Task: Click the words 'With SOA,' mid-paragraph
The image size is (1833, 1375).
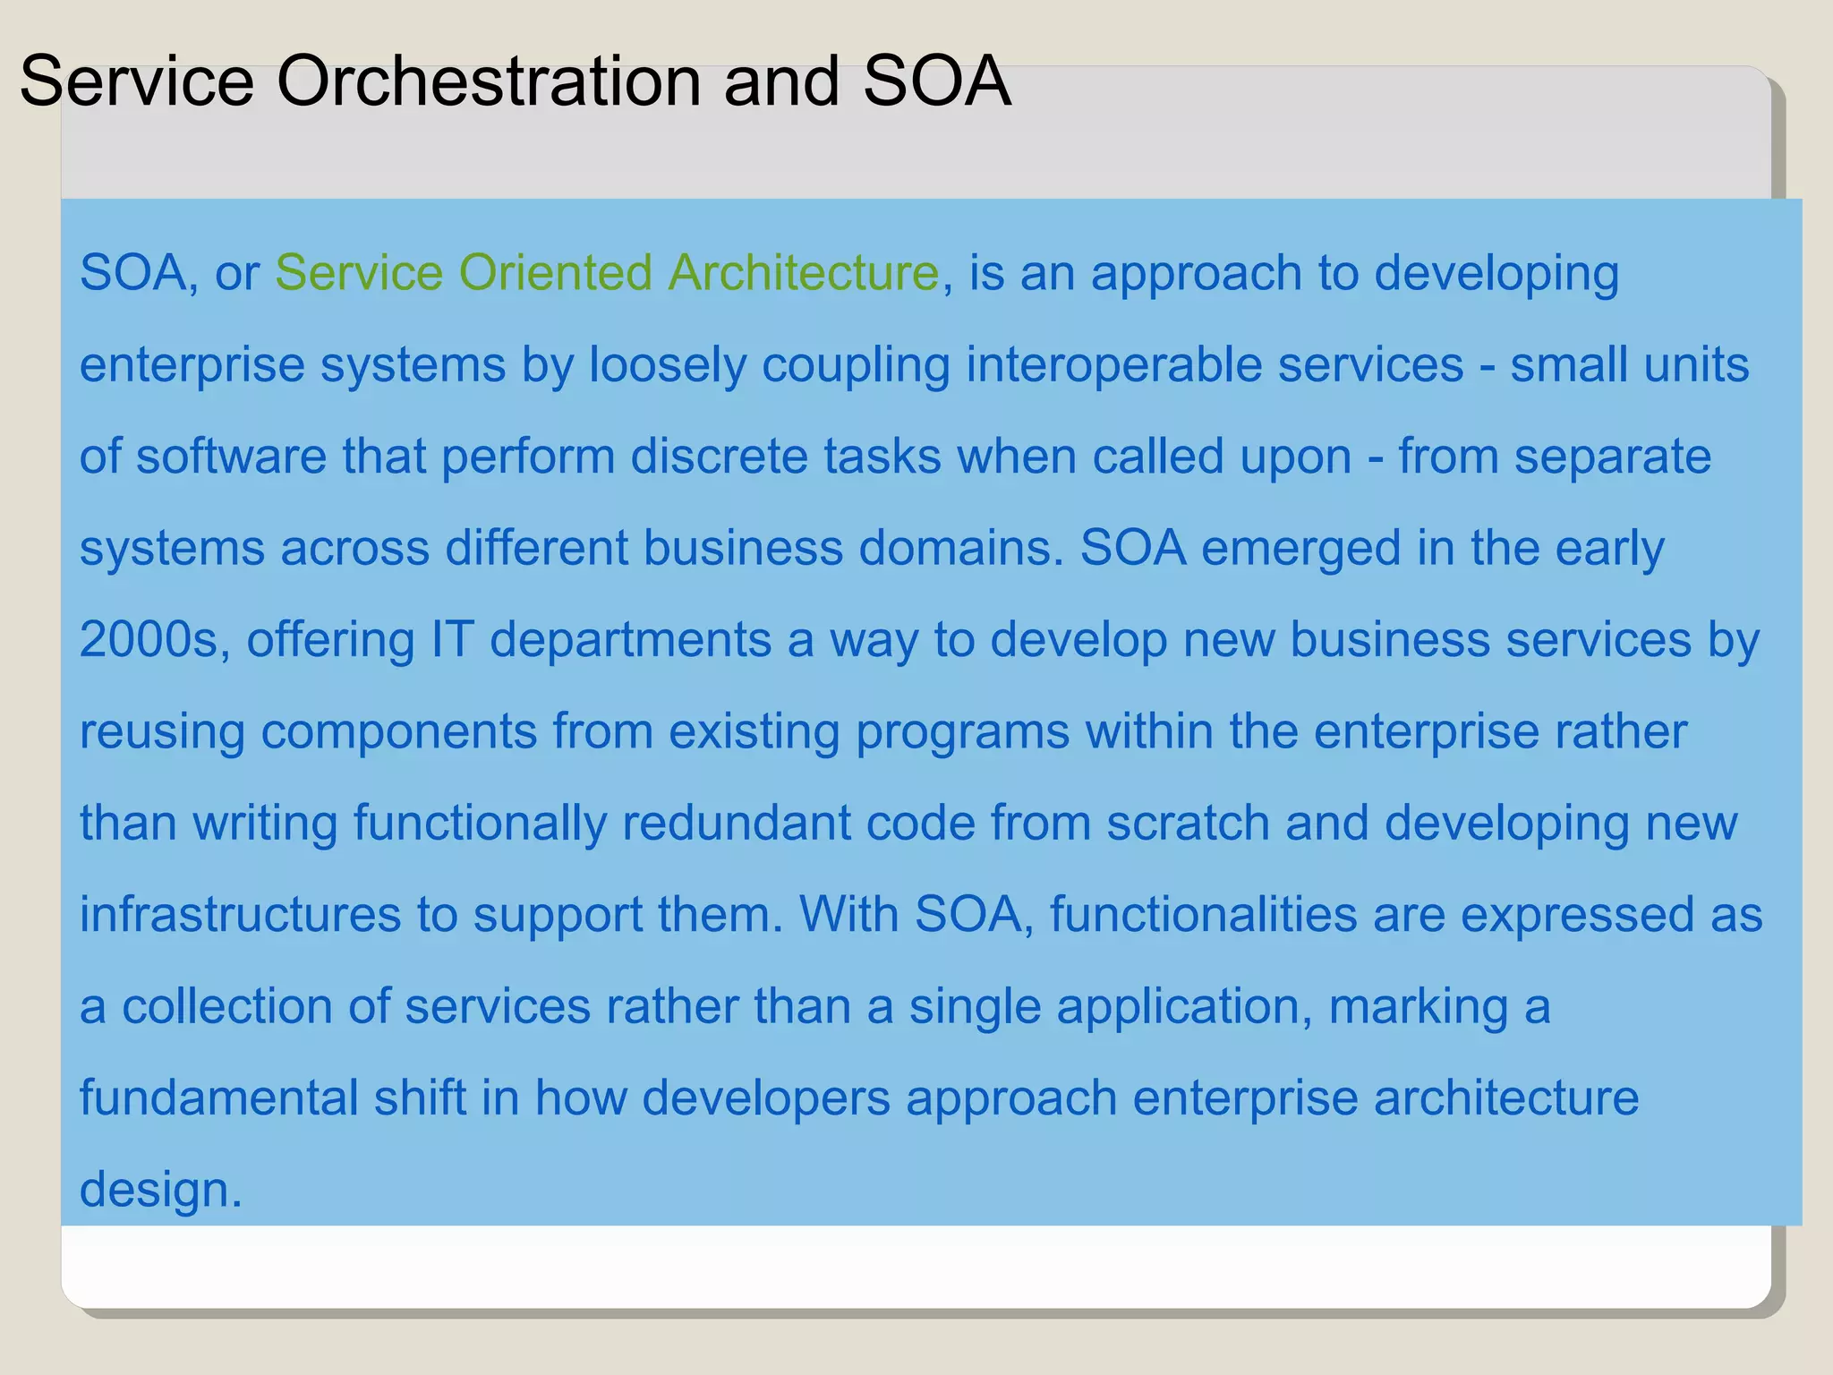Action: pyautogui.click(x=916, y=914)
